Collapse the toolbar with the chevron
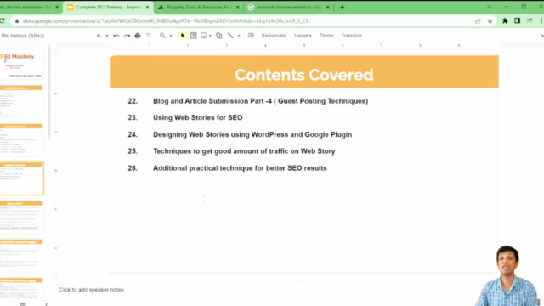Screen dimensions: 544x306 [x=541, y=36]
